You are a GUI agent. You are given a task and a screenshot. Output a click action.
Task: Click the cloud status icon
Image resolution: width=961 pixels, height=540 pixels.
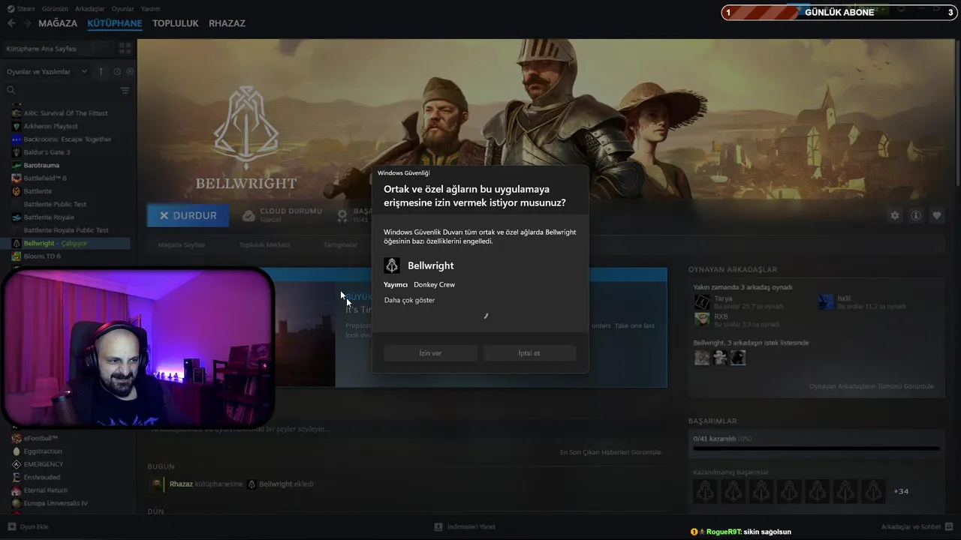[x=249, y=215]
